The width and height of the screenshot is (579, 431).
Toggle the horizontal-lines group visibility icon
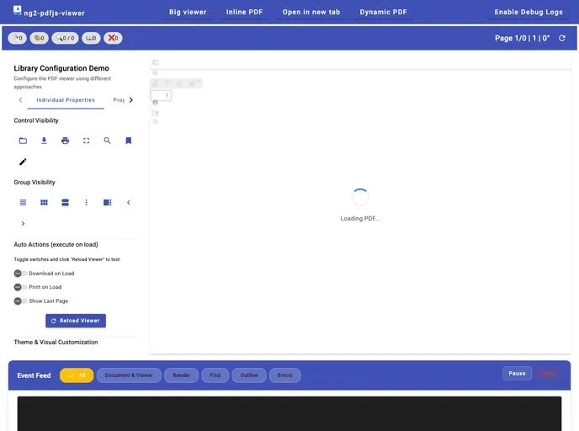[x=23, y=202]
